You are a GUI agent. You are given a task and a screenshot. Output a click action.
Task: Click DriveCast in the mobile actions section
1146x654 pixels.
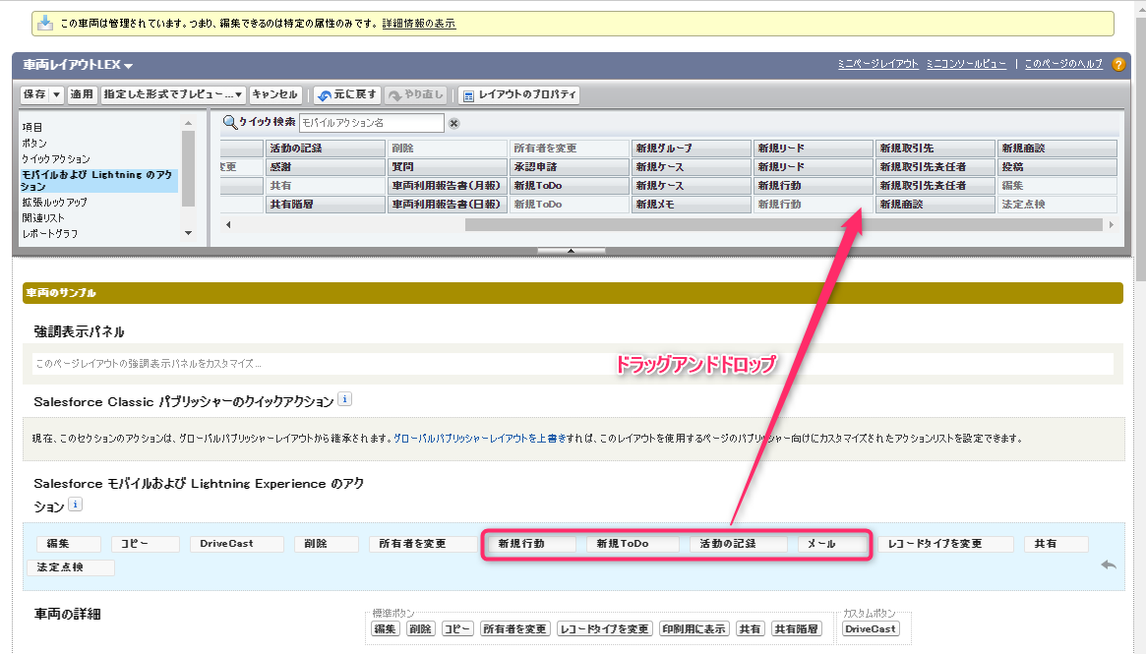point(237,545)
